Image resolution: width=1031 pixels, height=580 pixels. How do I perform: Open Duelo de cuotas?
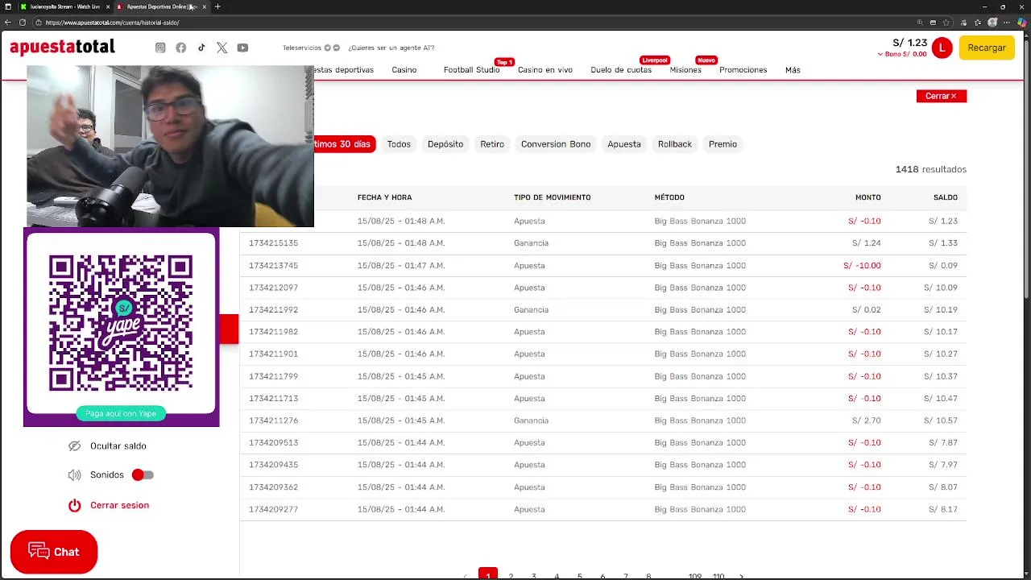point(621,70)
